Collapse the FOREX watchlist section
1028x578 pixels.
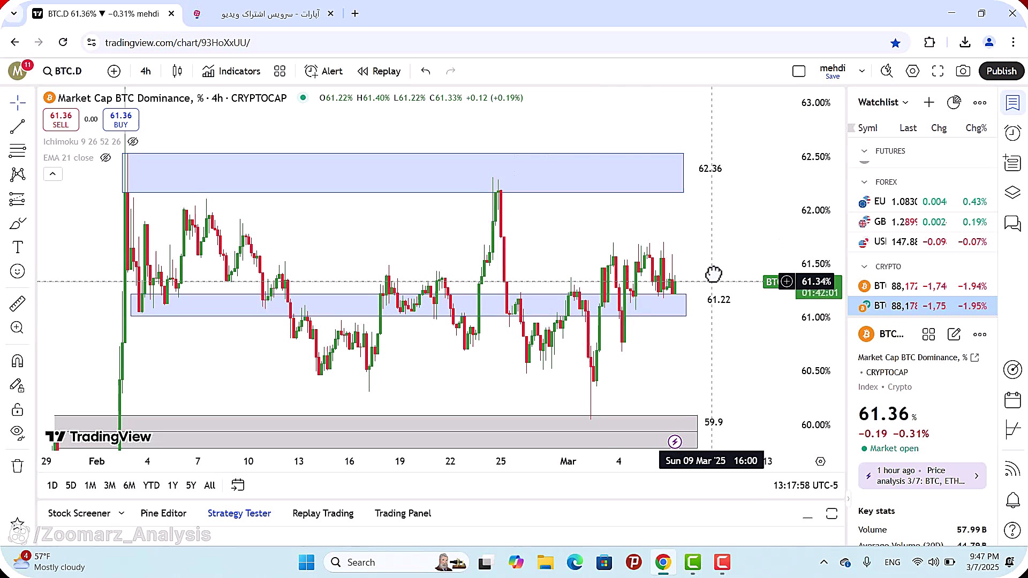coord(864,182)
